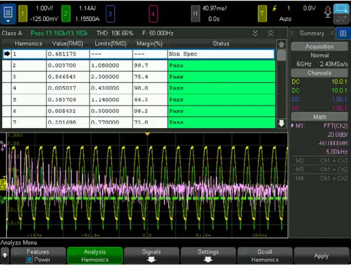The image size is (351, 265).
Task: Click the Limits(RMS) column header
Action: coord(111,43)
